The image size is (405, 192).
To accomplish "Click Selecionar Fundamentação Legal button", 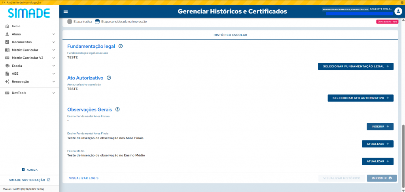I will pos(356,66).
